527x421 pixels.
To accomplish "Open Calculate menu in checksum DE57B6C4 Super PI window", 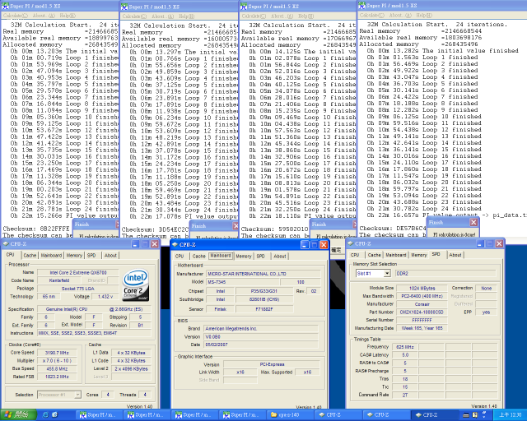I will [371, 15].
